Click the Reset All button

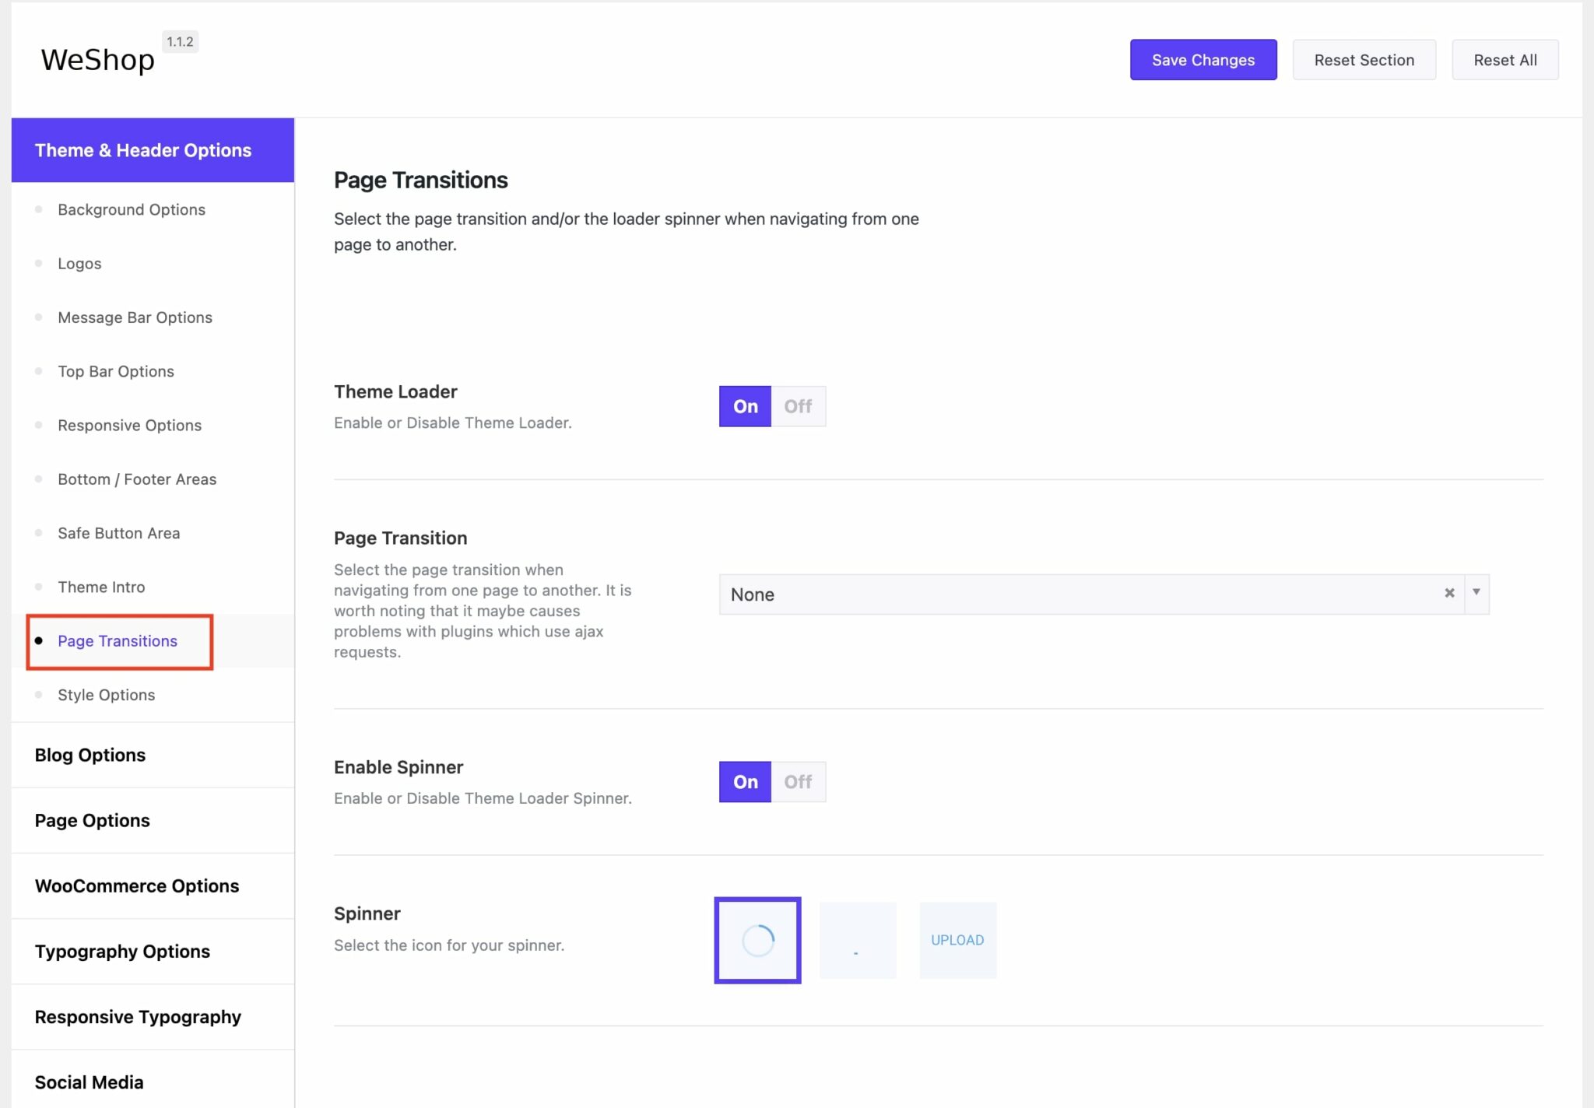(1504, 59)
